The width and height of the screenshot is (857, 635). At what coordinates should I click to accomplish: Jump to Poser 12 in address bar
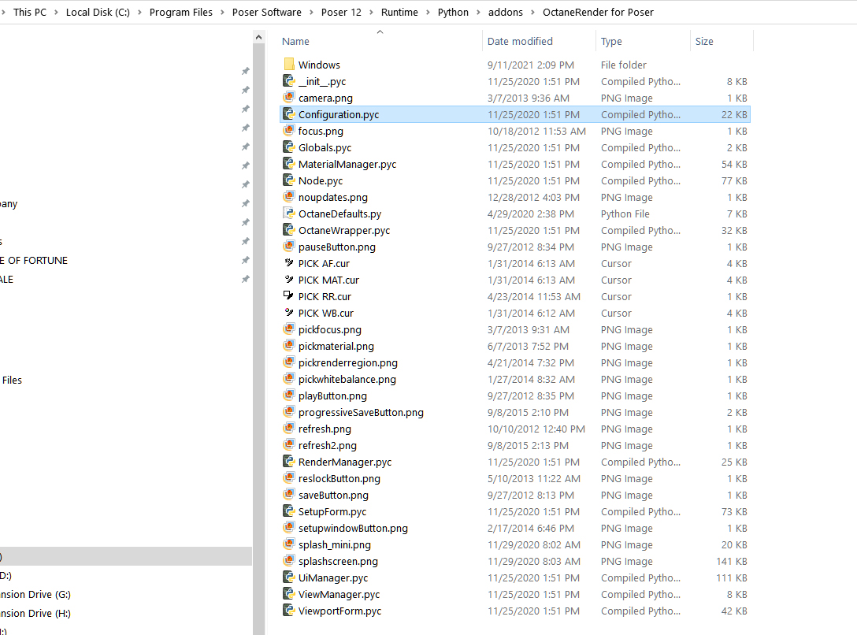pyautogui.click(x=341, y=12)
